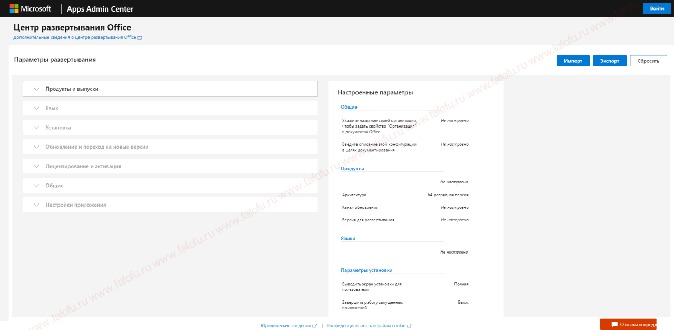Click chevron icon beside Лицензирование и активация
The image size is (674, 330).
pyautogui.click(x=36, y=166)
